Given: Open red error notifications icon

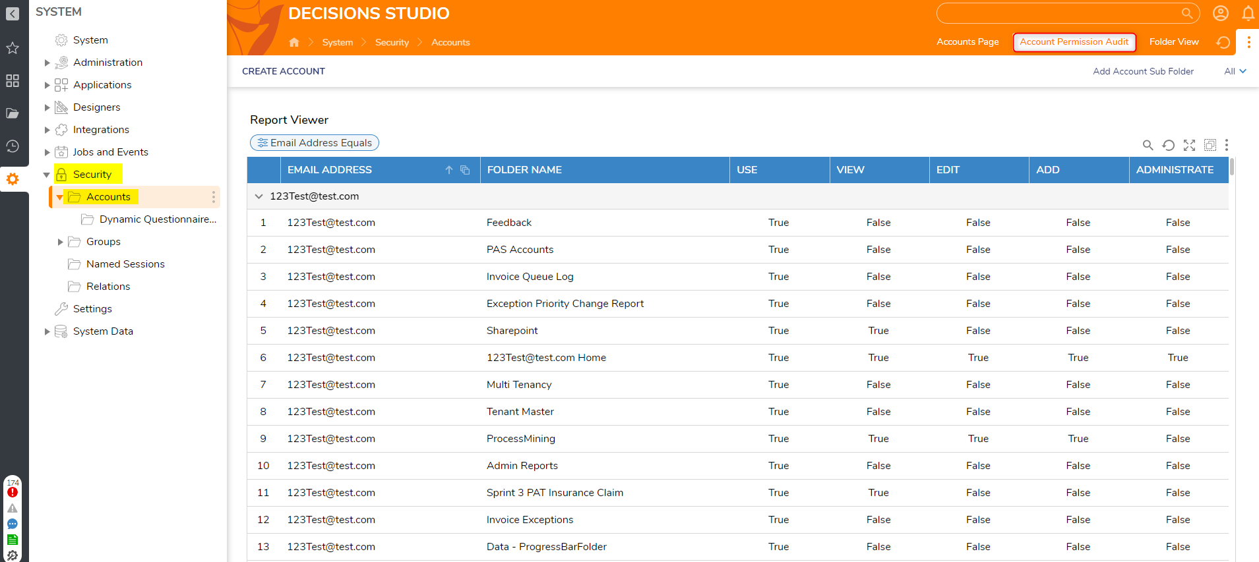Looking at the screenshot, I should tap(13, 492).
